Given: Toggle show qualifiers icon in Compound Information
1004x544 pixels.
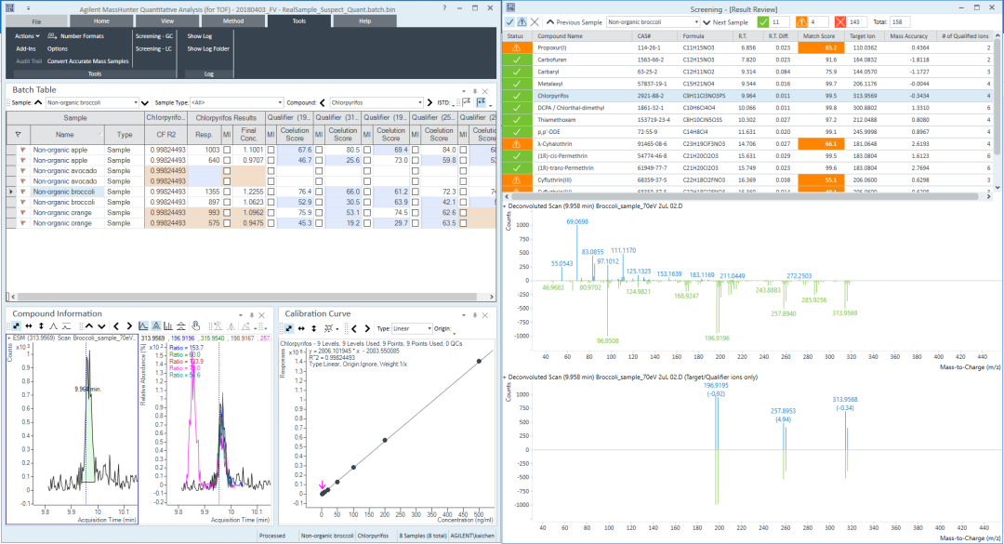Looking at the screenshot, I should (155, 326).
